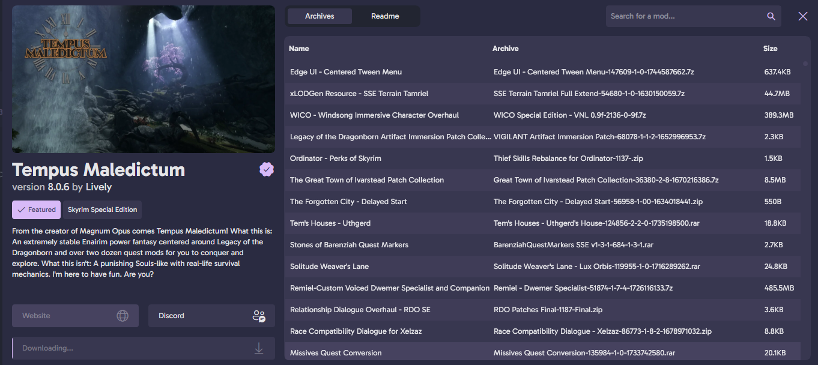Select 'xLODGen Resource - SSE Terrain Tamriel' row
Screen dimensions: 818x365
click(542, 94)
